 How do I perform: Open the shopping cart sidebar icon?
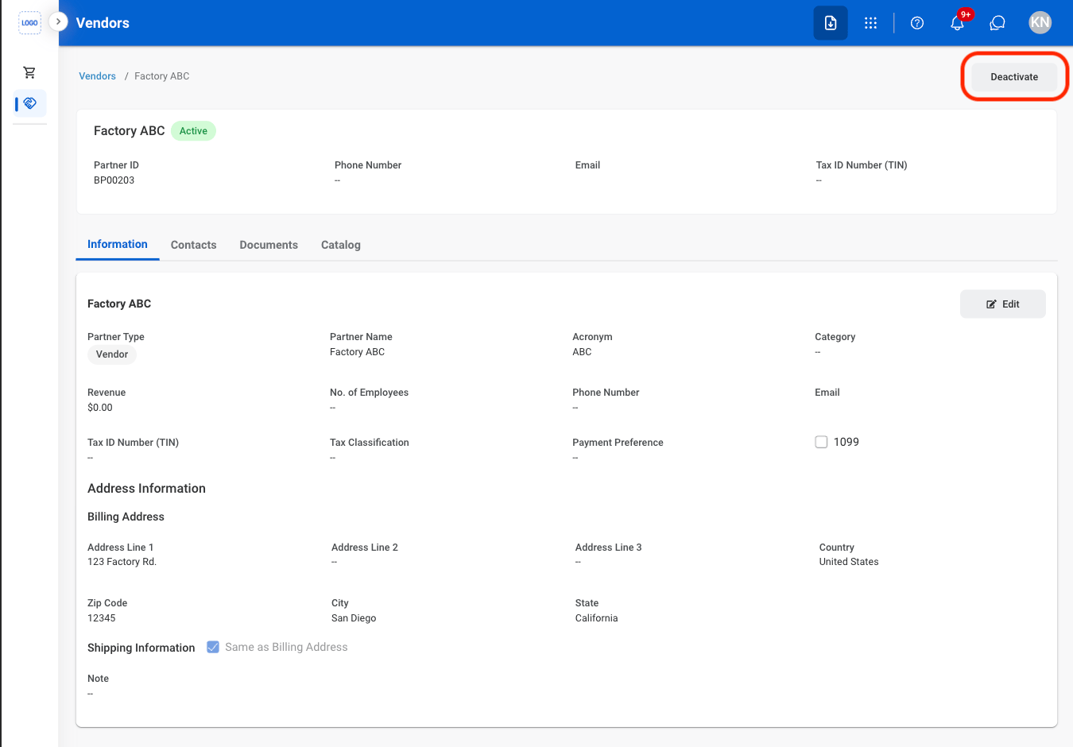[29, 72]
